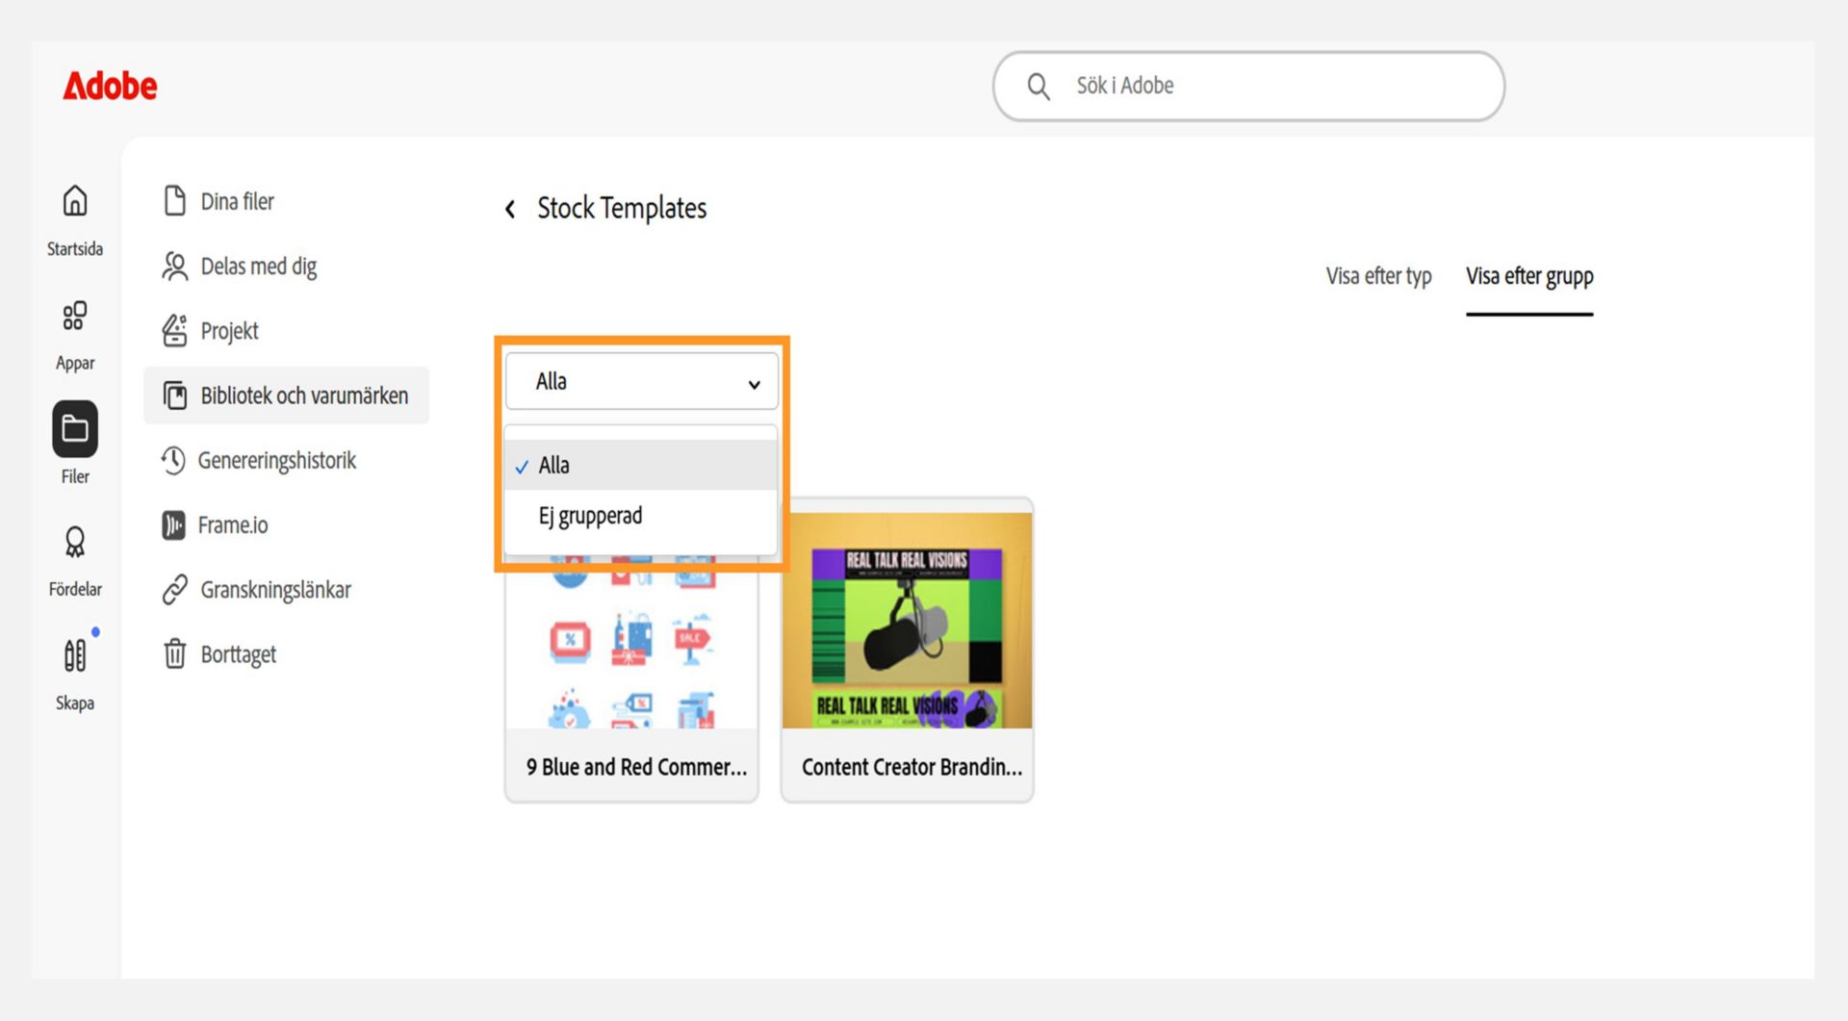The image size is (1848, 1021).
Task: Open Genereringshistorik page
Action: click(259, 461)
